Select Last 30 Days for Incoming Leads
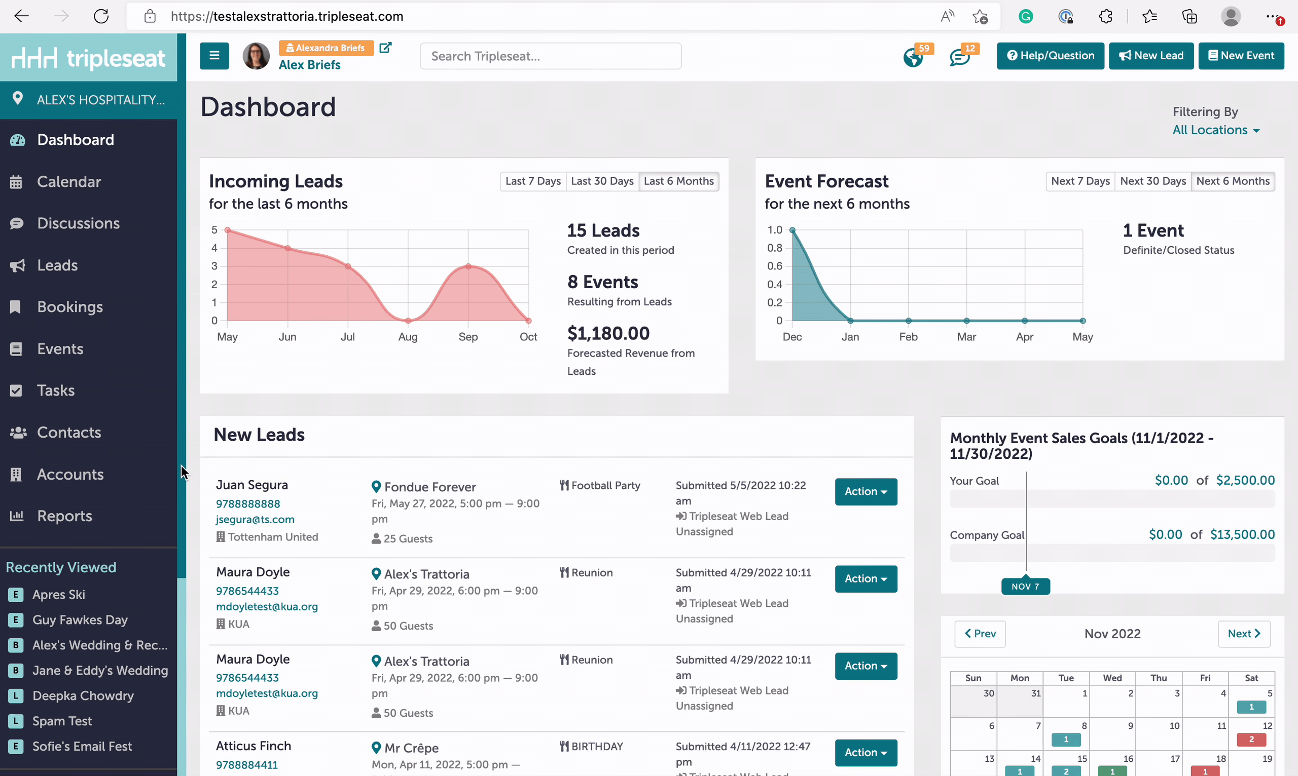 (602, 181)
